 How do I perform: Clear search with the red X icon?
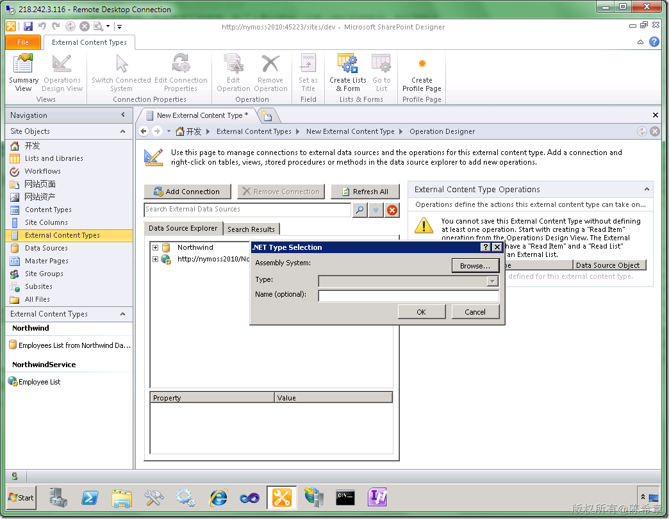392,210
